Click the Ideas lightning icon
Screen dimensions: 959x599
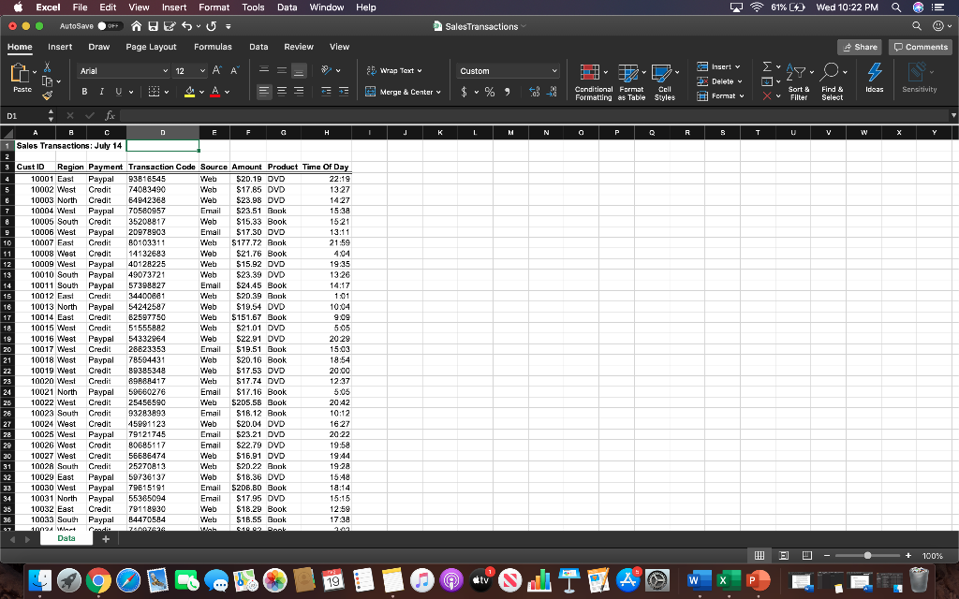click(x=875, y=78)
